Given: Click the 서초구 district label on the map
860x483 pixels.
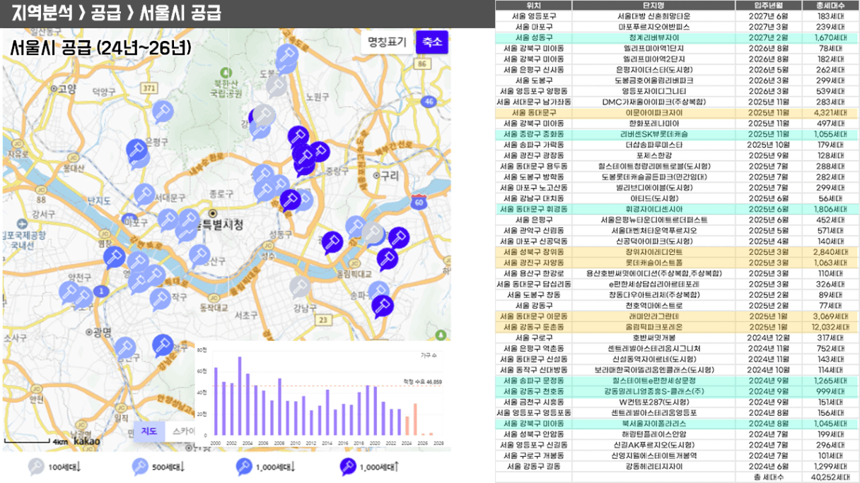Looking at the screenshot, I should [x=246, y=314].
